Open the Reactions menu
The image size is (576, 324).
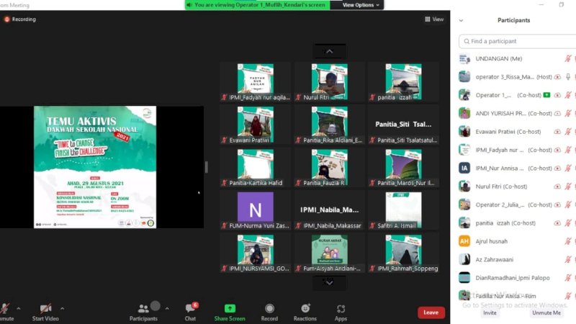(305, 308)
